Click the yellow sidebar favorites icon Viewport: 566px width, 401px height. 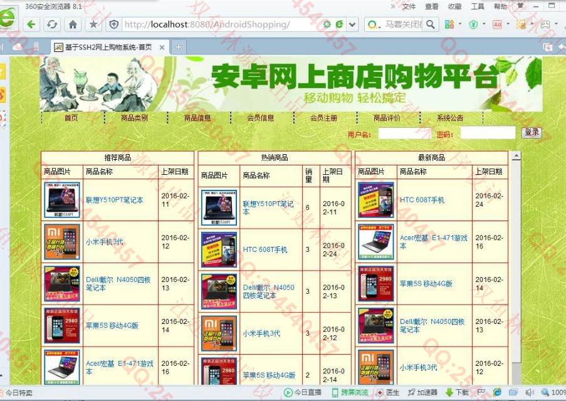point(3,72)
